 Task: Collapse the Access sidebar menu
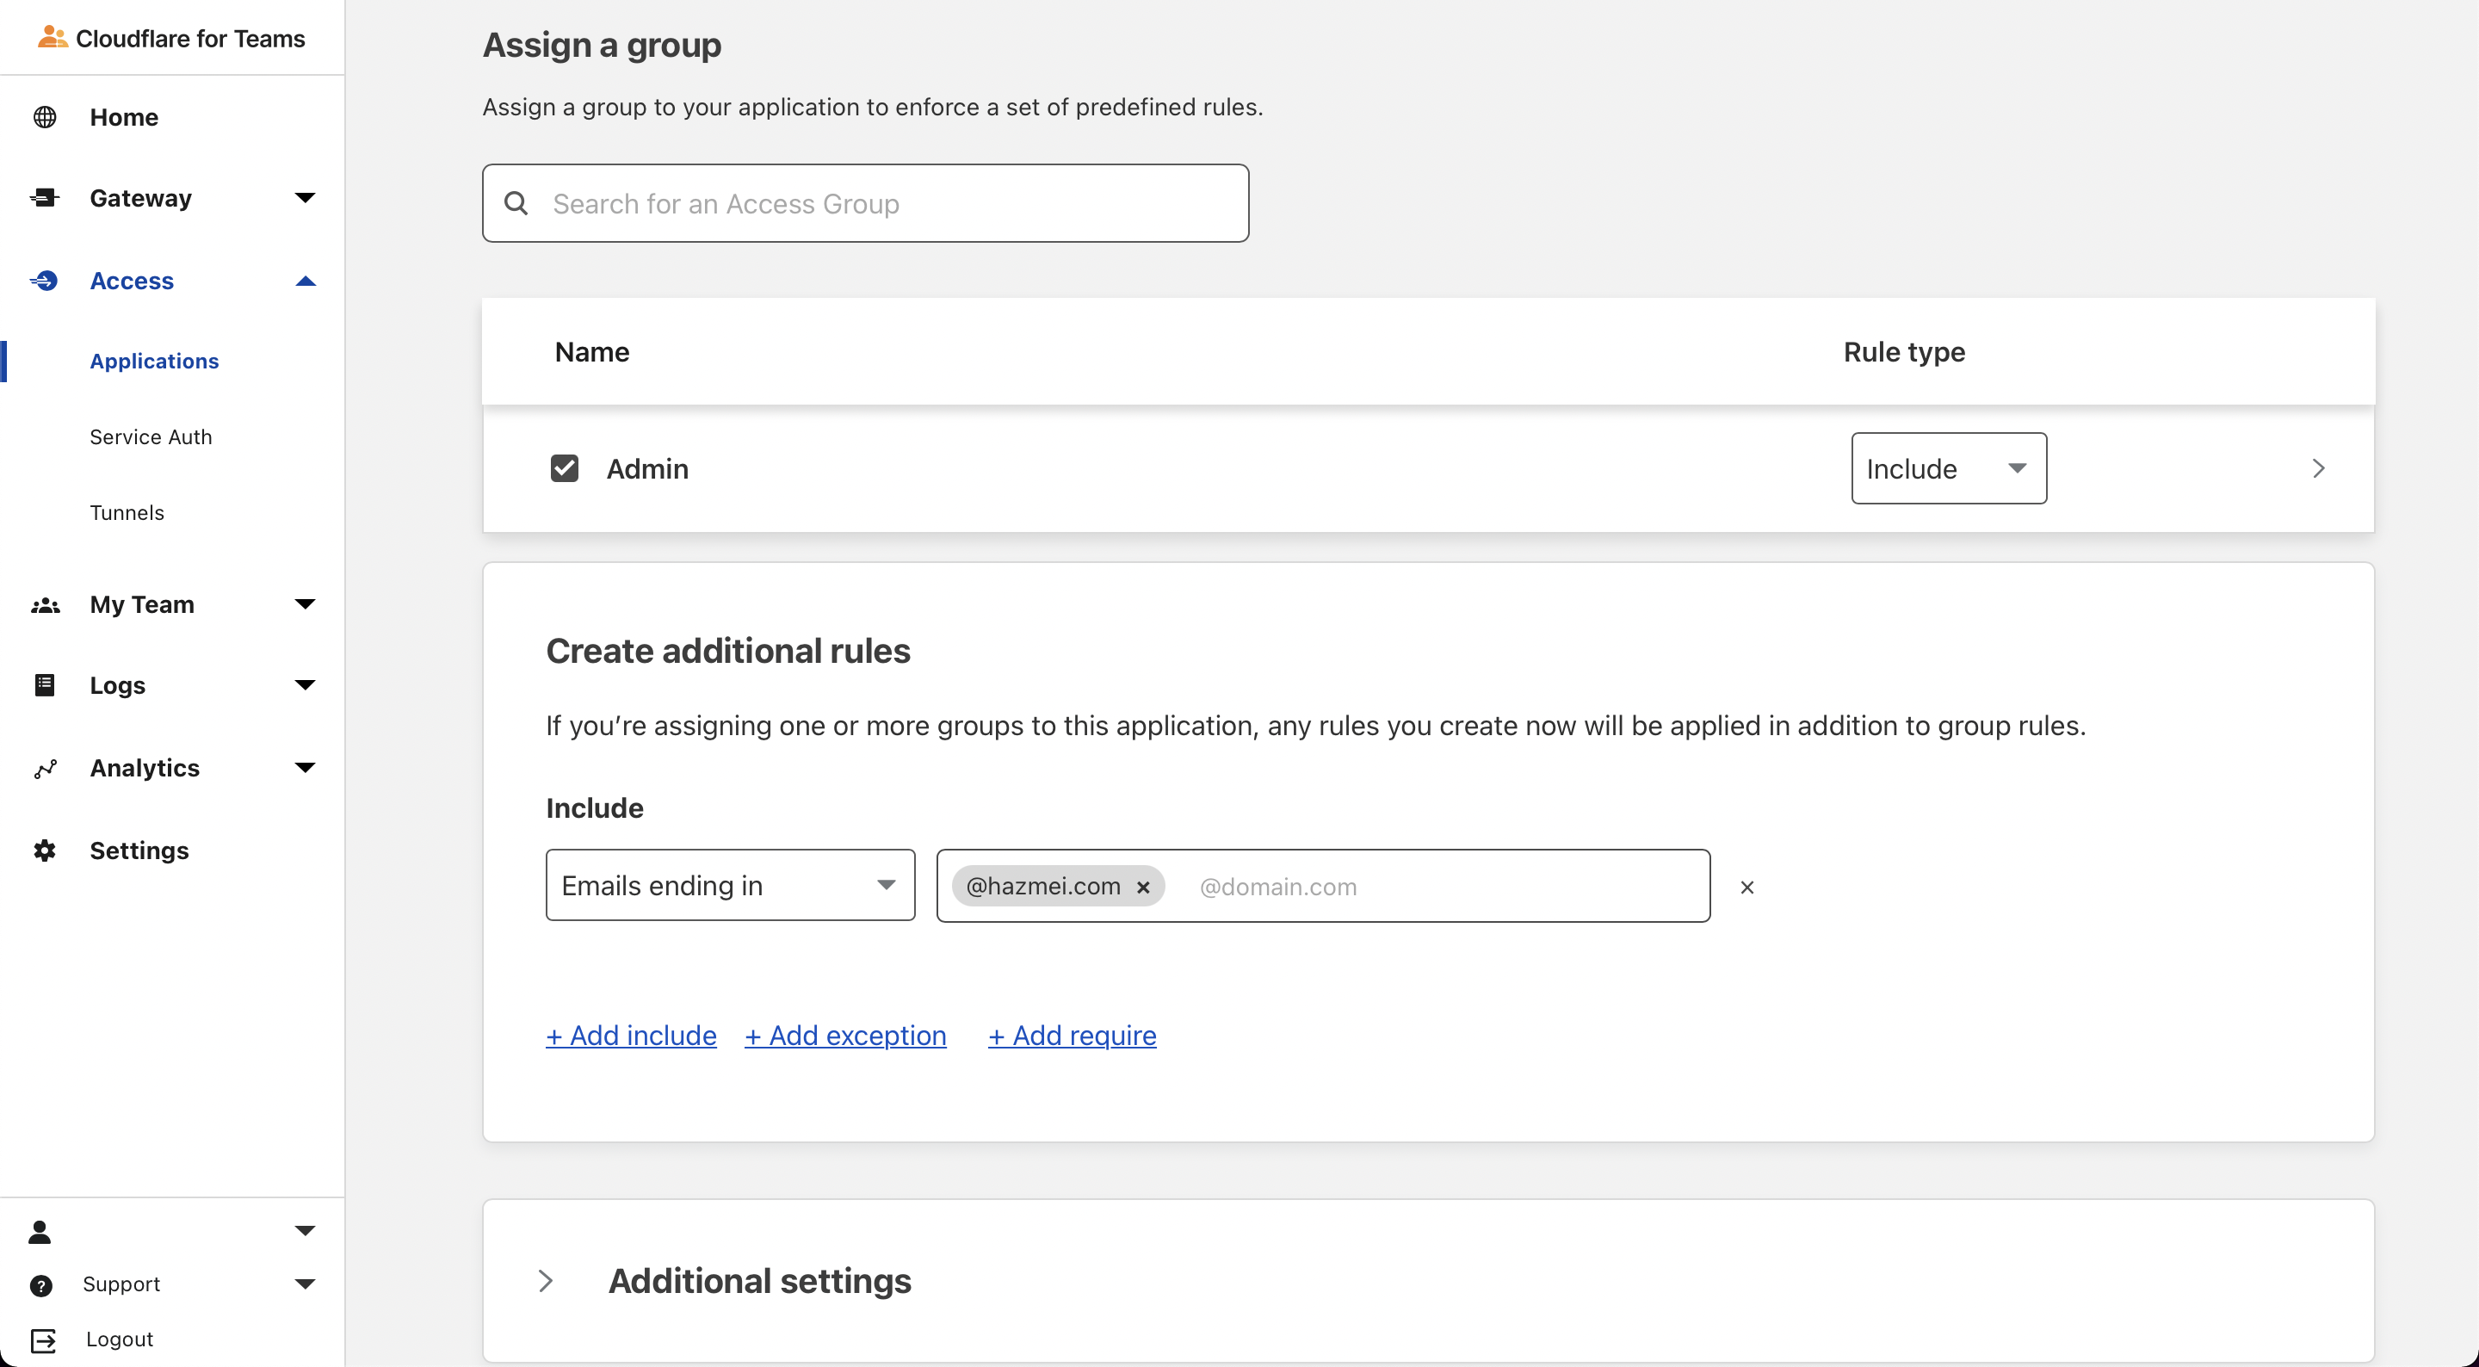click(x=305, y=281)
